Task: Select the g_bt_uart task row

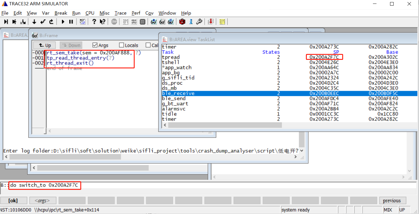Action: point(289,103)
